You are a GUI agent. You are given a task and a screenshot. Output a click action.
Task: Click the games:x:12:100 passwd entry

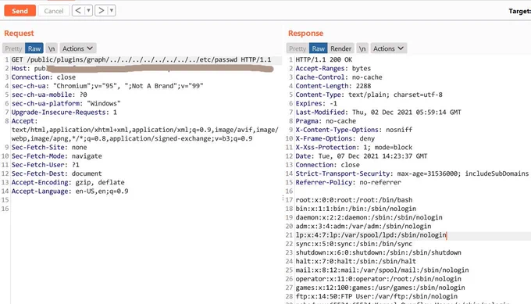point(380,288)
